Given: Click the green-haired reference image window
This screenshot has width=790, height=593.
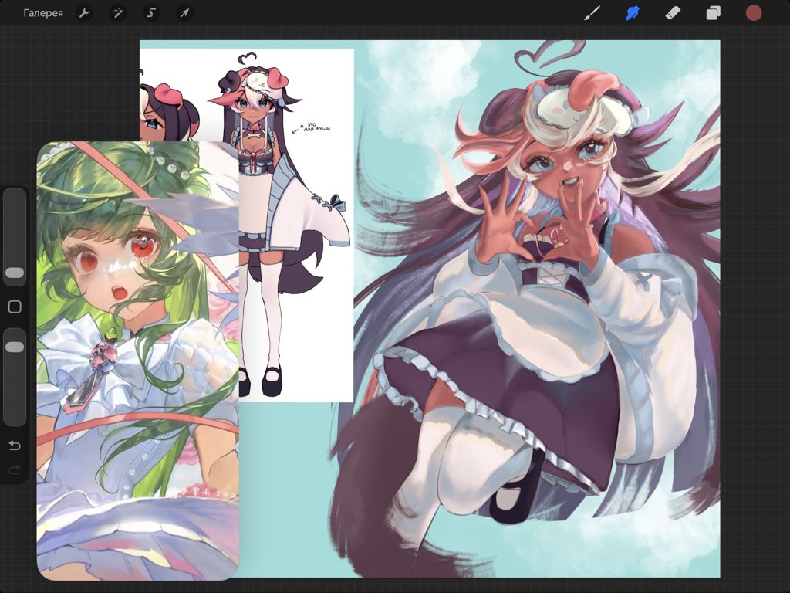Looking at the screenshot, I should click(x=137, y=361).
